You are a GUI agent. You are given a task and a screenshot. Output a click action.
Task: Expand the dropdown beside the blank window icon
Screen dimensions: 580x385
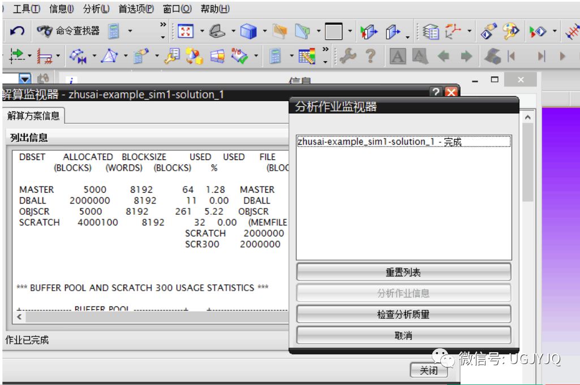click(350, 31)
